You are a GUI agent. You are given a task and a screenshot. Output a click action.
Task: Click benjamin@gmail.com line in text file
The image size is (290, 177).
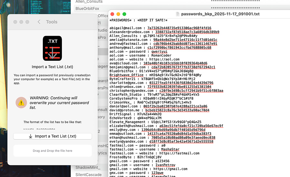[162, 67]
